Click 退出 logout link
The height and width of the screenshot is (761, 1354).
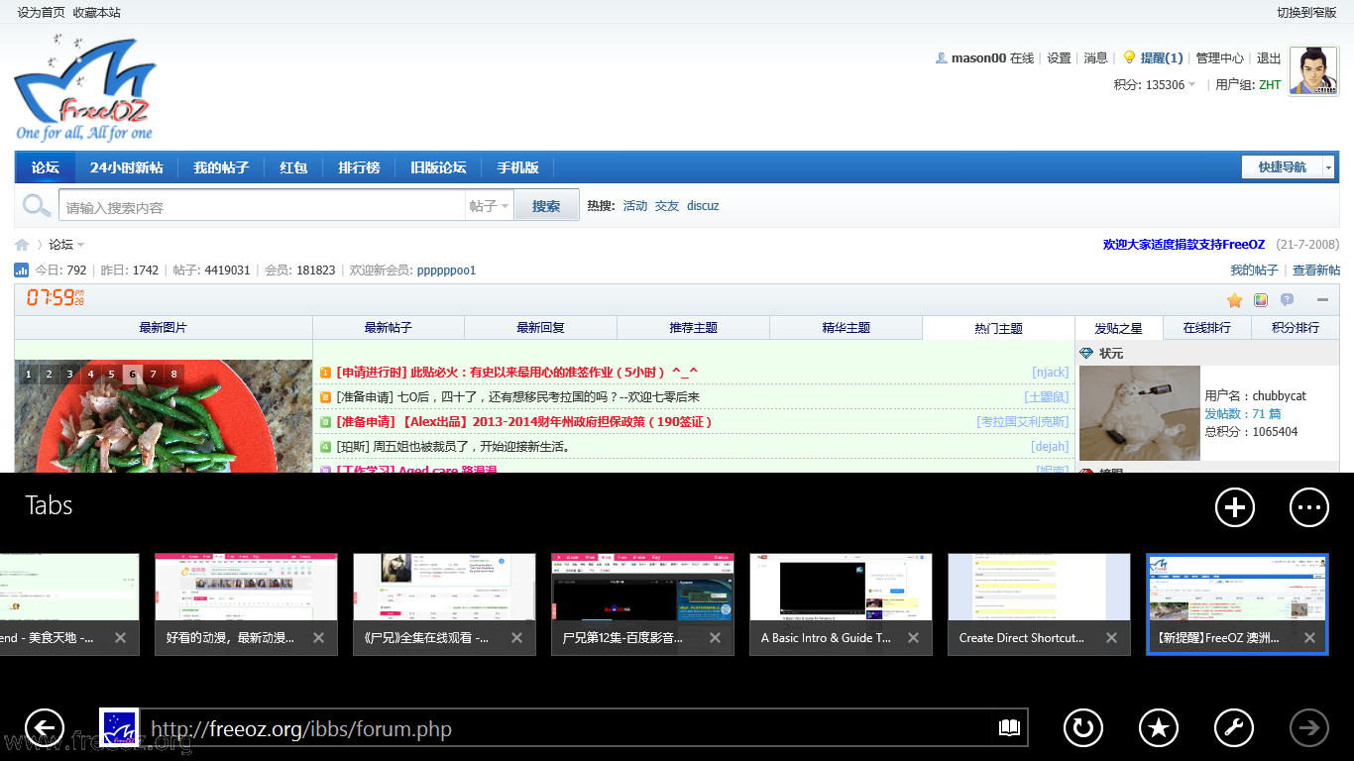coord(1269,58)
